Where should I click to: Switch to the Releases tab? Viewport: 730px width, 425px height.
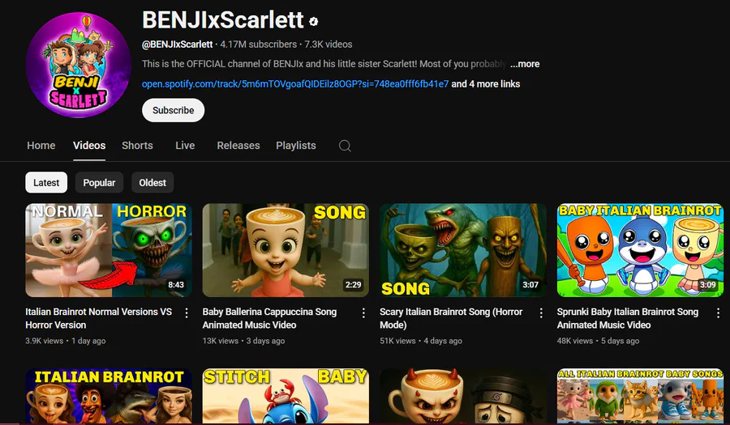[238, 146]
